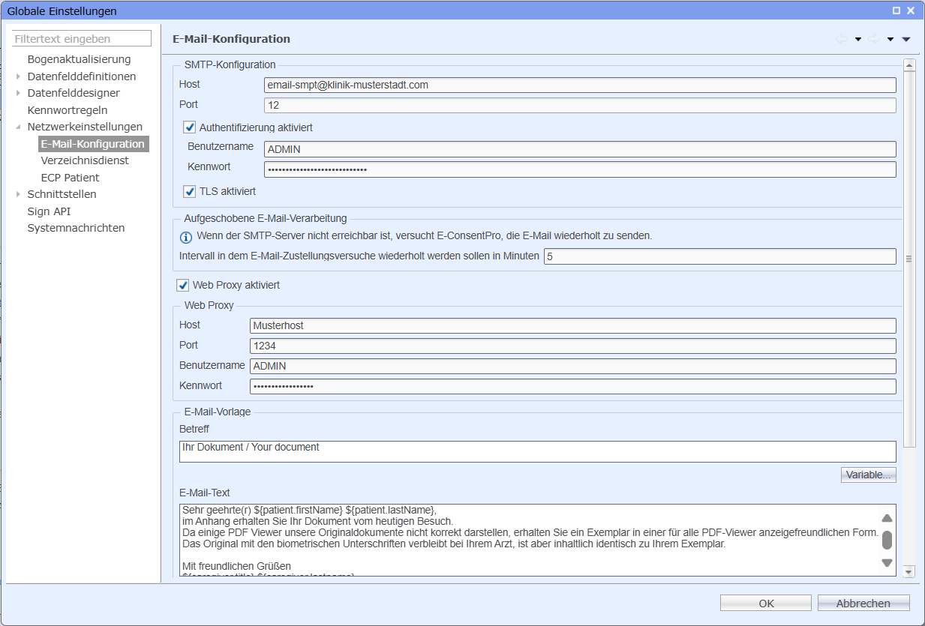Click the E-Mail-Text scroll down arrow

click(x=887, y=563)
